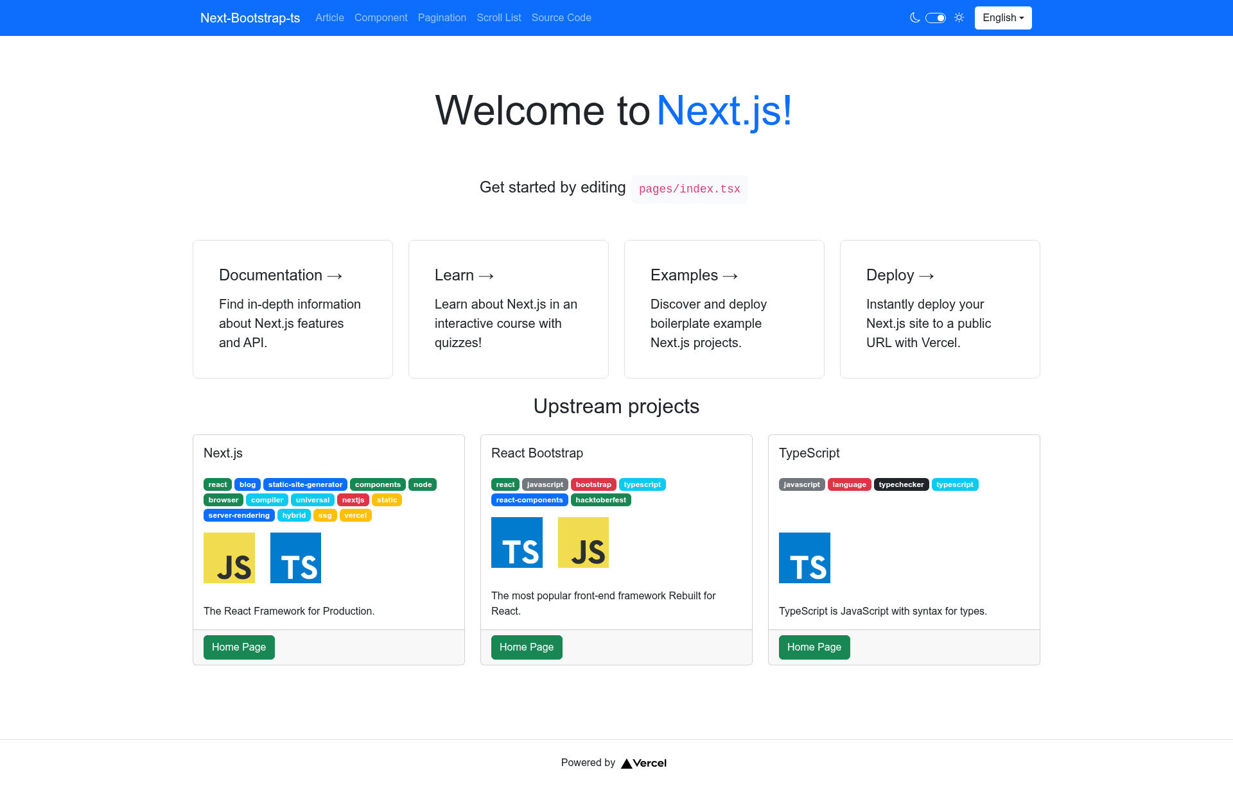This screenshot has height=786, width=1233.
Task: Click typescript tag in React Bootstrap card
Action: pyautogui.click(x=642, y=484)
